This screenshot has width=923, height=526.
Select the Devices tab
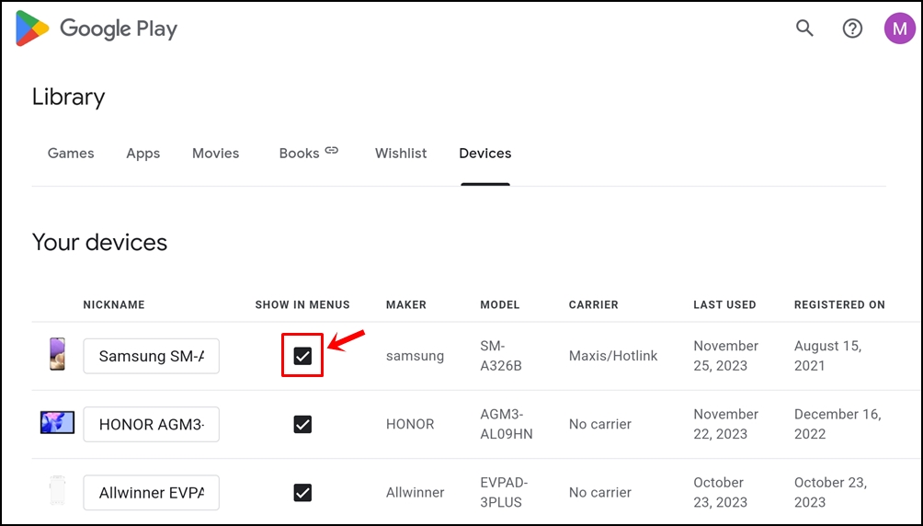coord(485,154)
